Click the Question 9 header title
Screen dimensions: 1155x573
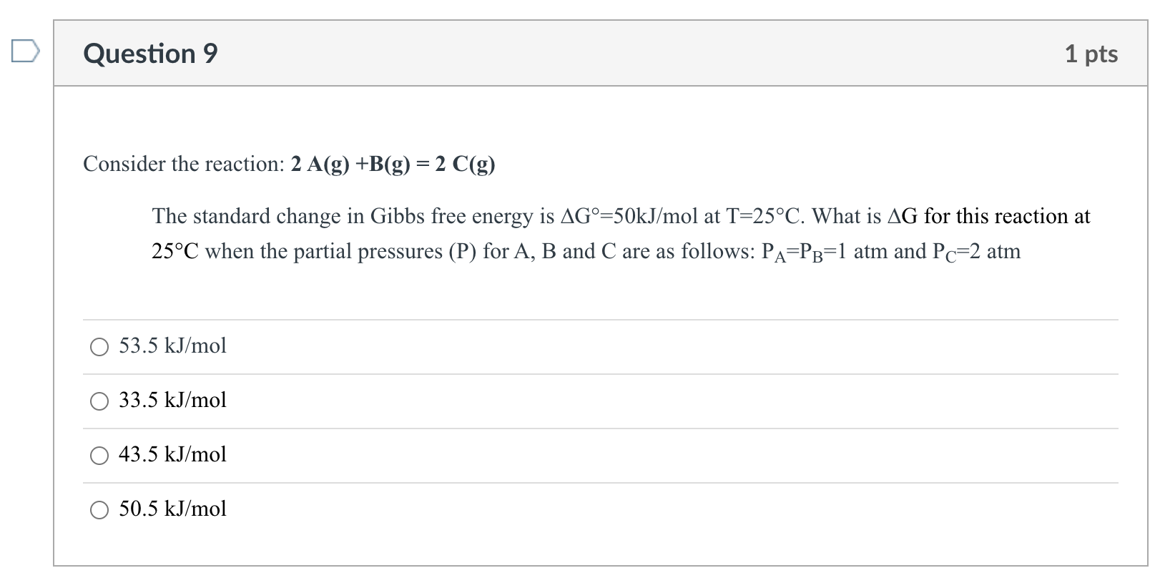point(150,53)
